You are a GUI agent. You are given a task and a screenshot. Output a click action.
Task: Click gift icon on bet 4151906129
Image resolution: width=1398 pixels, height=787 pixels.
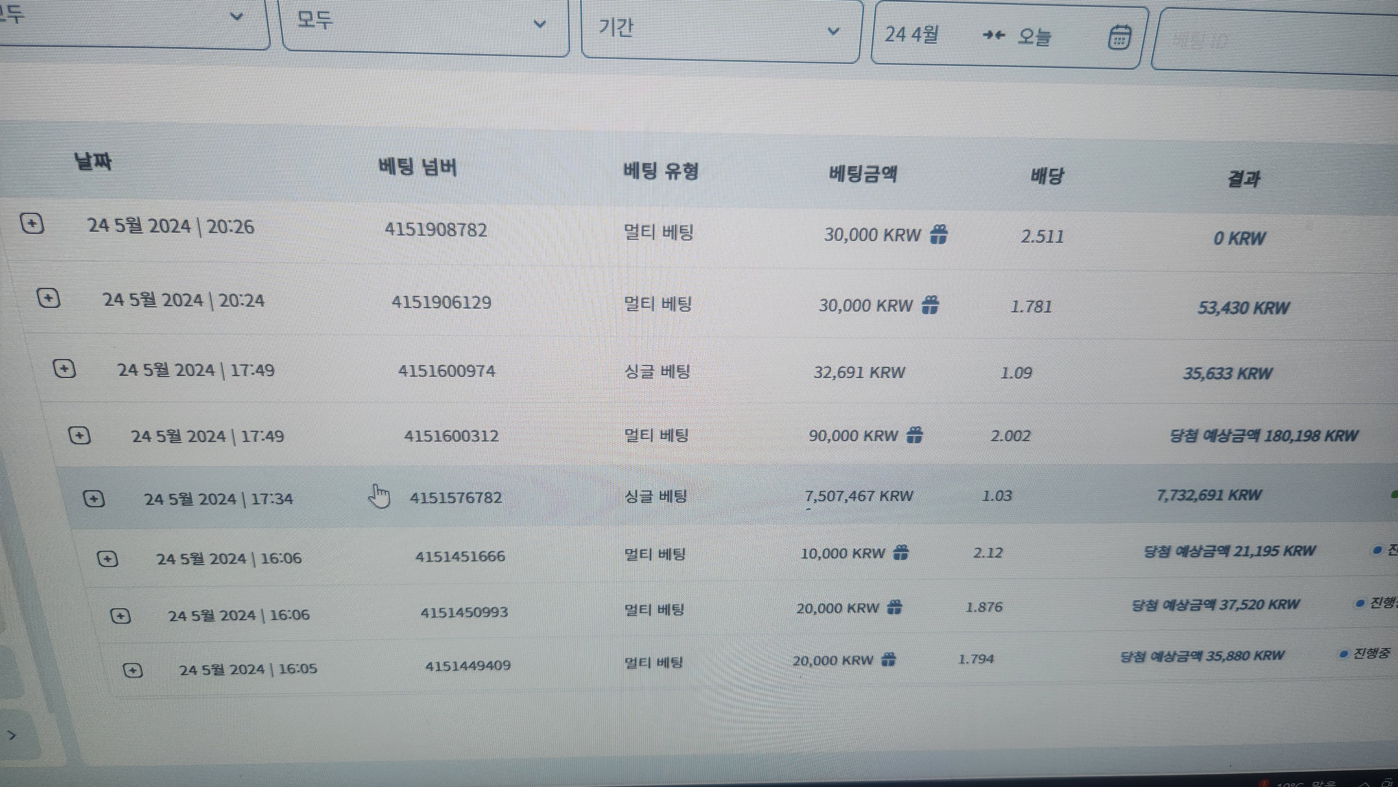(930, 305)
